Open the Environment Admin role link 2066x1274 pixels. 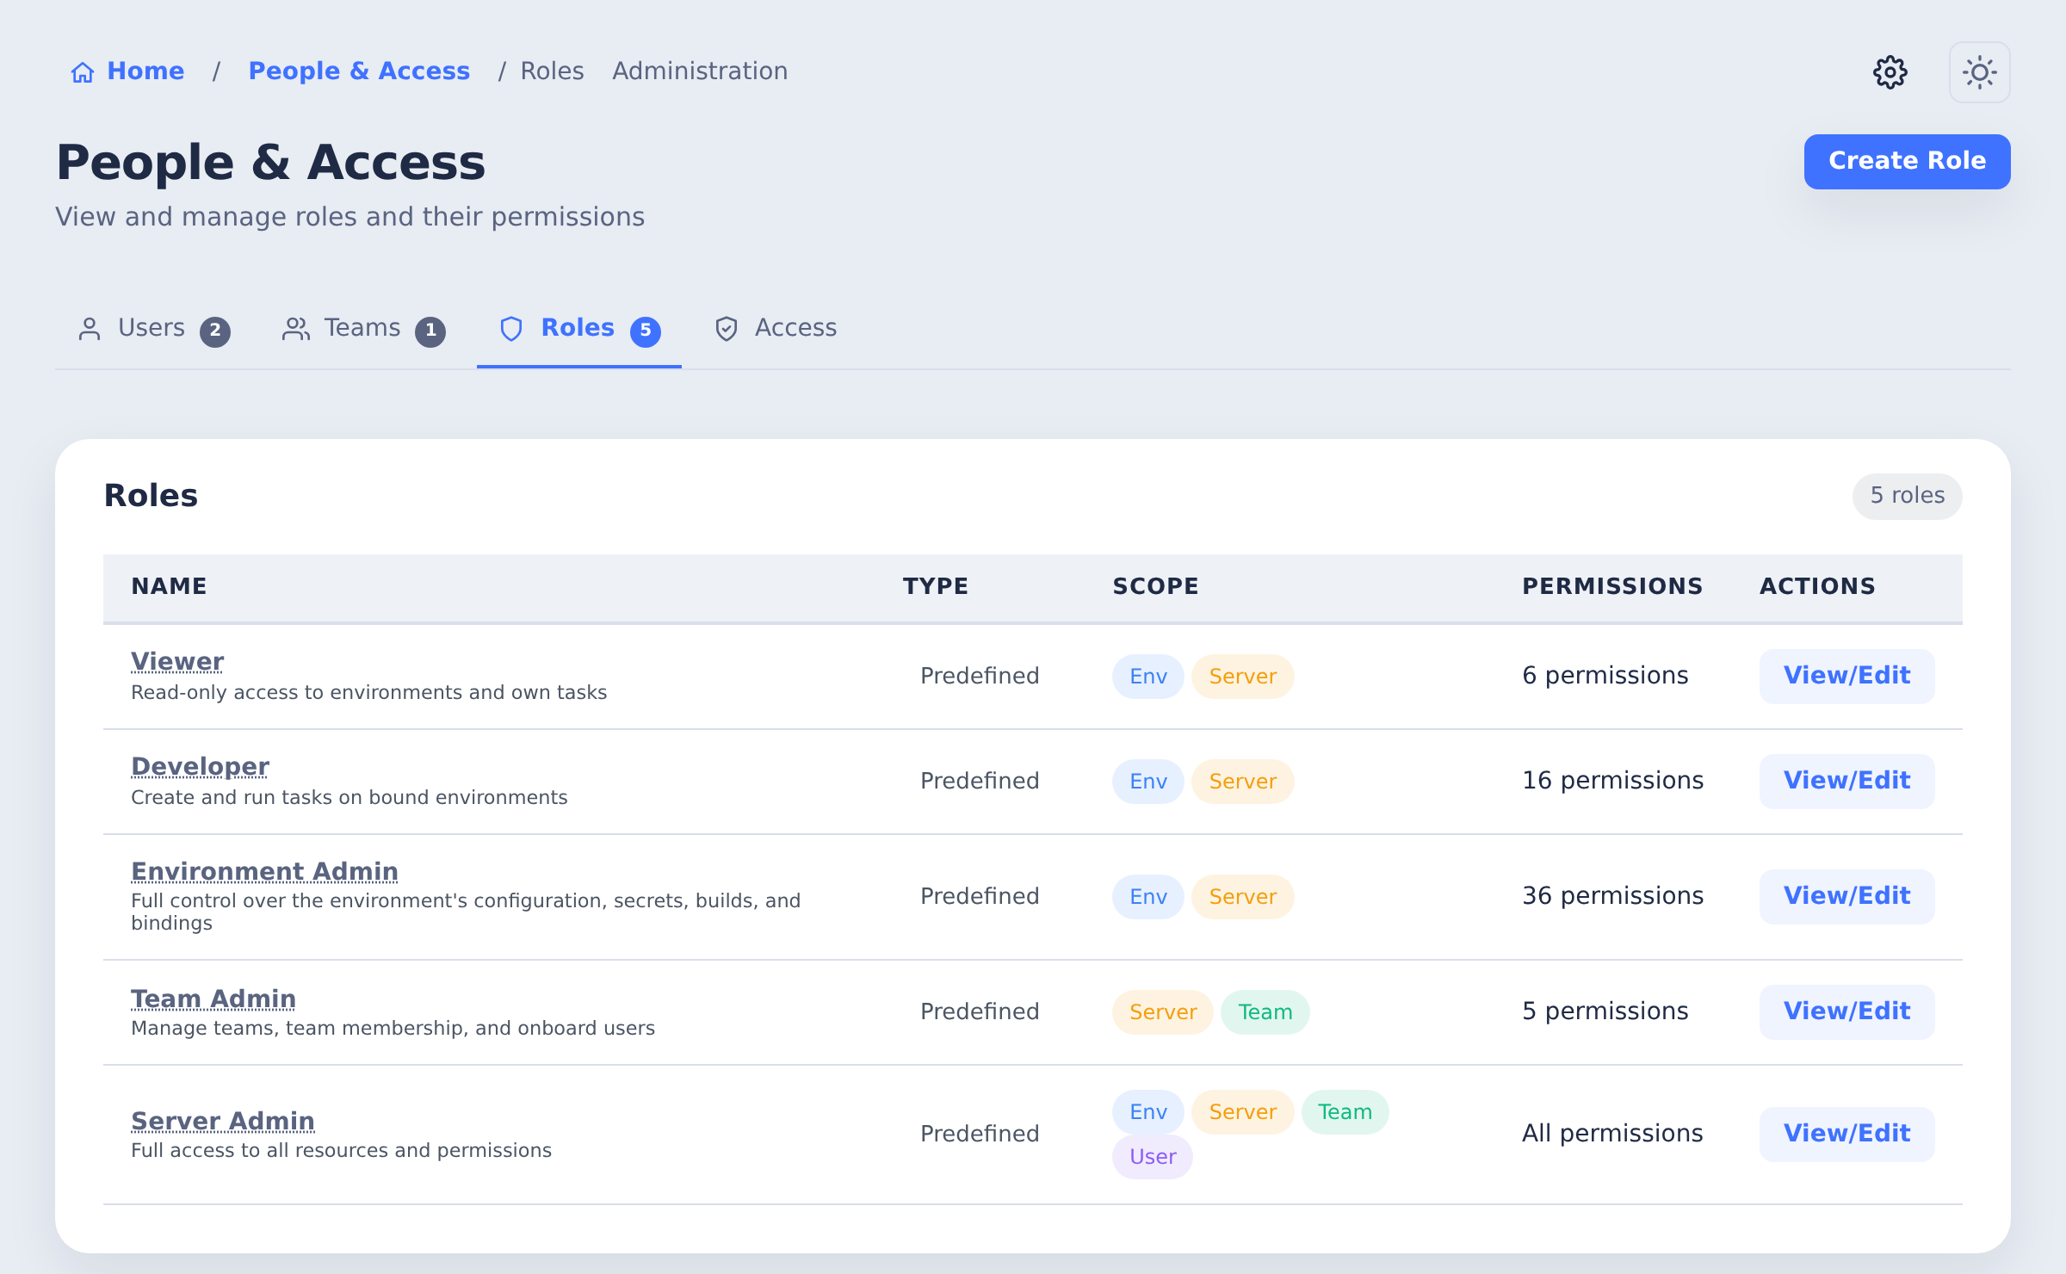[x=264, y=872]
